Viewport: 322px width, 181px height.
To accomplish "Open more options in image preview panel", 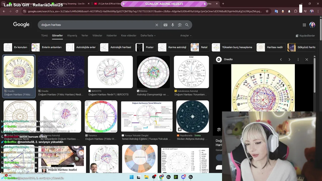I will point(298,60).
